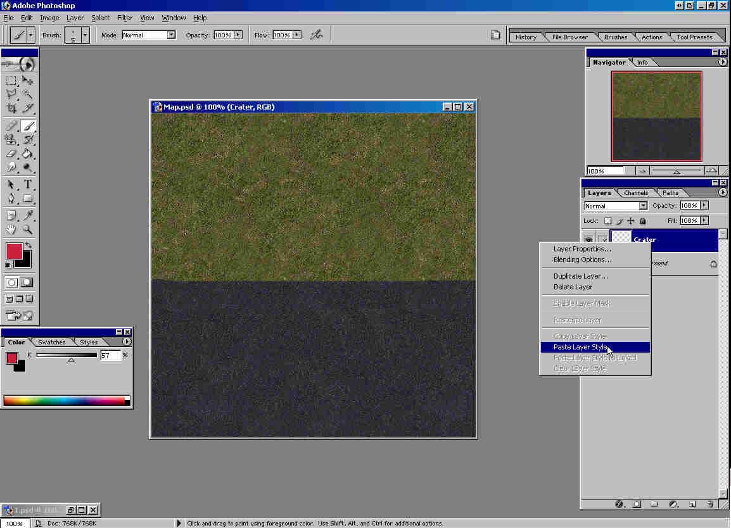Toggle visibility eye of Crater layer
The image size is (731, 528).
588,240
